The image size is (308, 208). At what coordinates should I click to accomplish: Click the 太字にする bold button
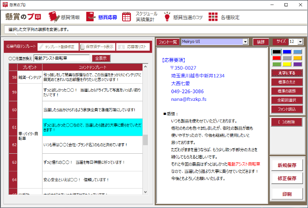(287, 73)
